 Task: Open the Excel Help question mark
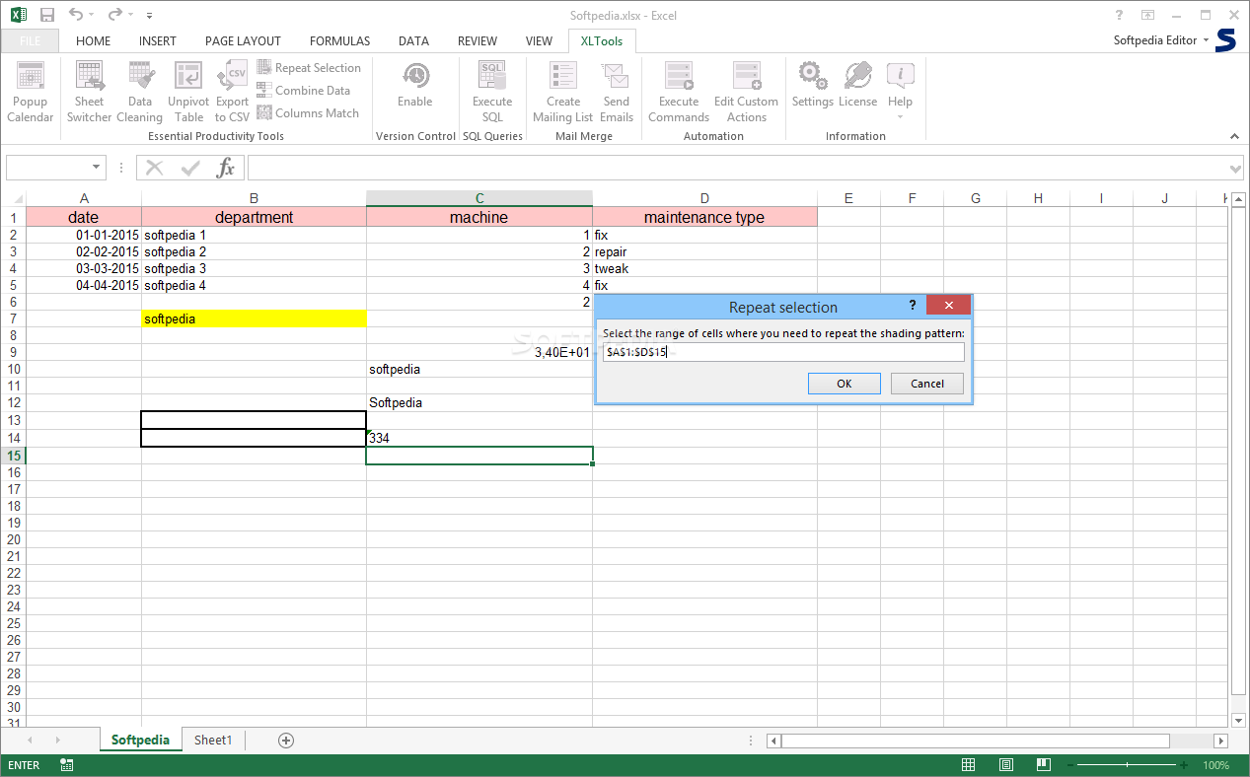tap(1119, 15)
